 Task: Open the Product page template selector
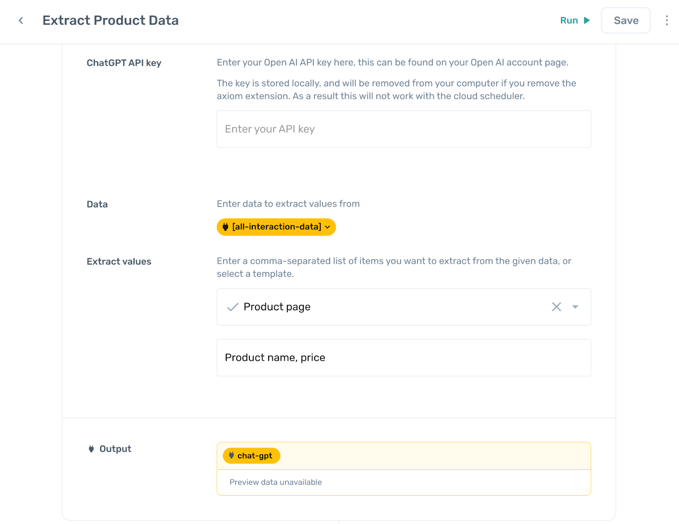[382, 307]
